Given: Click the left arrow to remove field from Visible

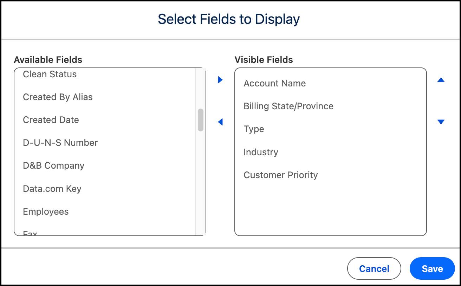Looking at the screenshot, I should click(x=220, y=122).
